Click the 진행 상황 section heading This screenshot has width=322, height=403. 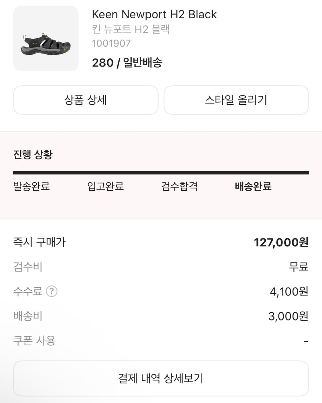[x=33, y=154]
